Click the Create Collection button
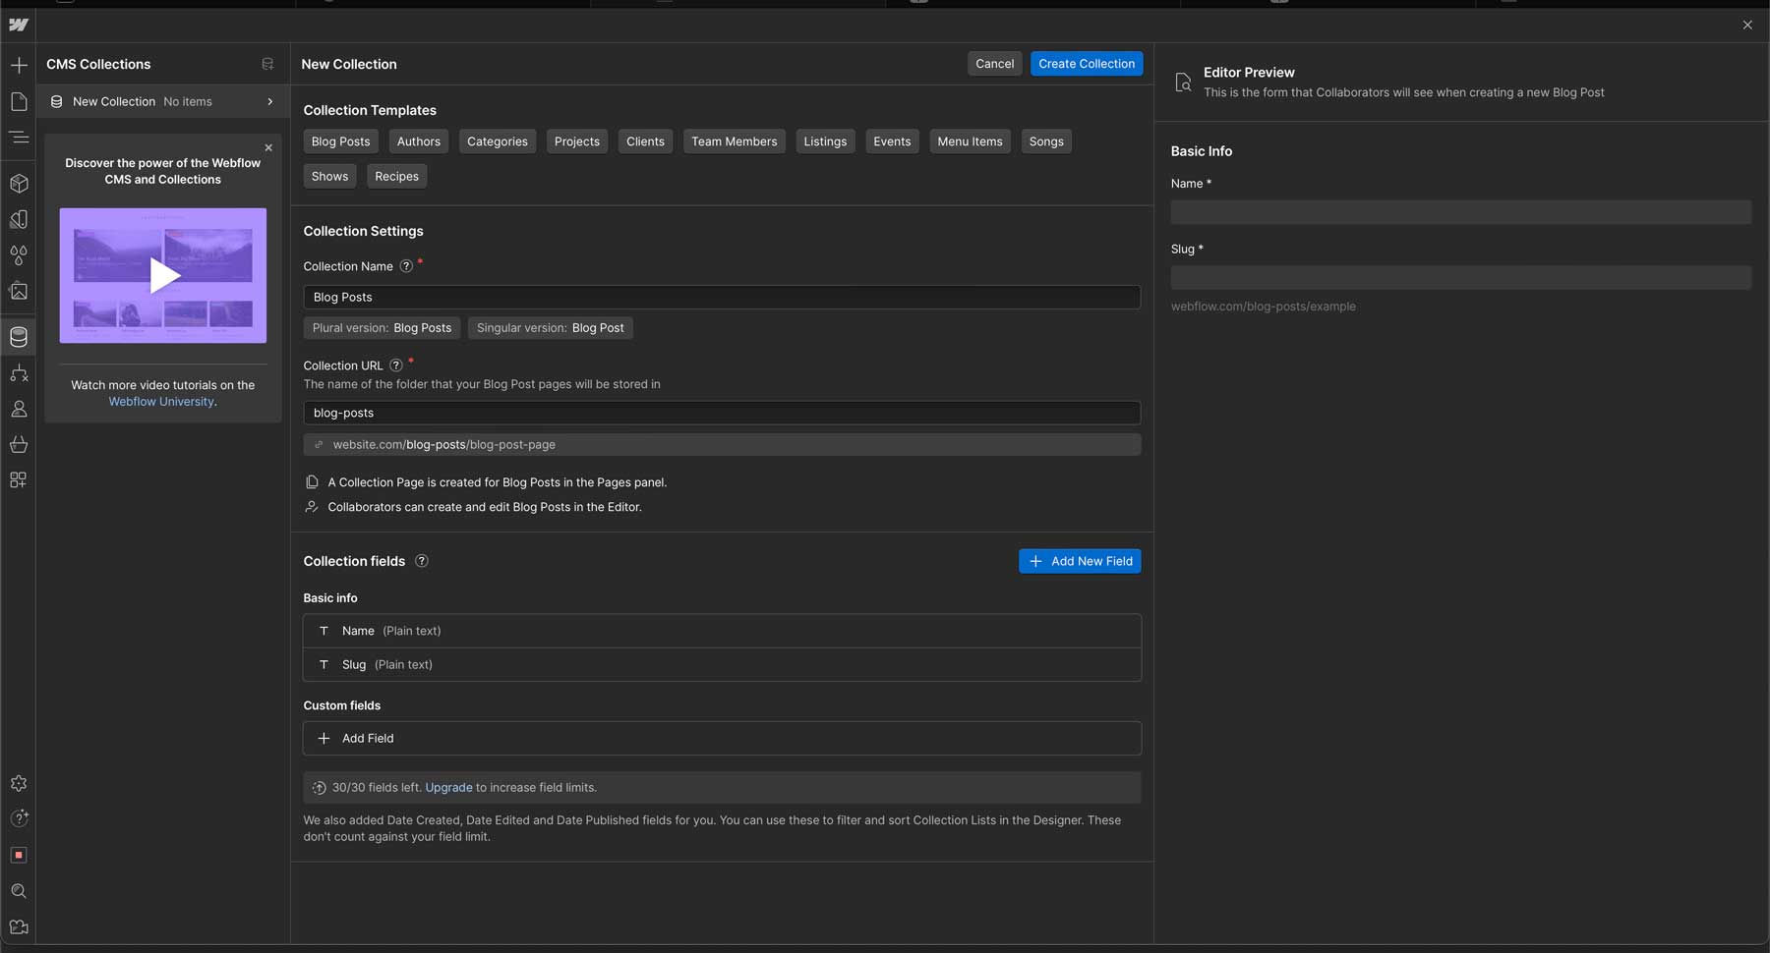1770x953 pixels. tap(1086, 63)
